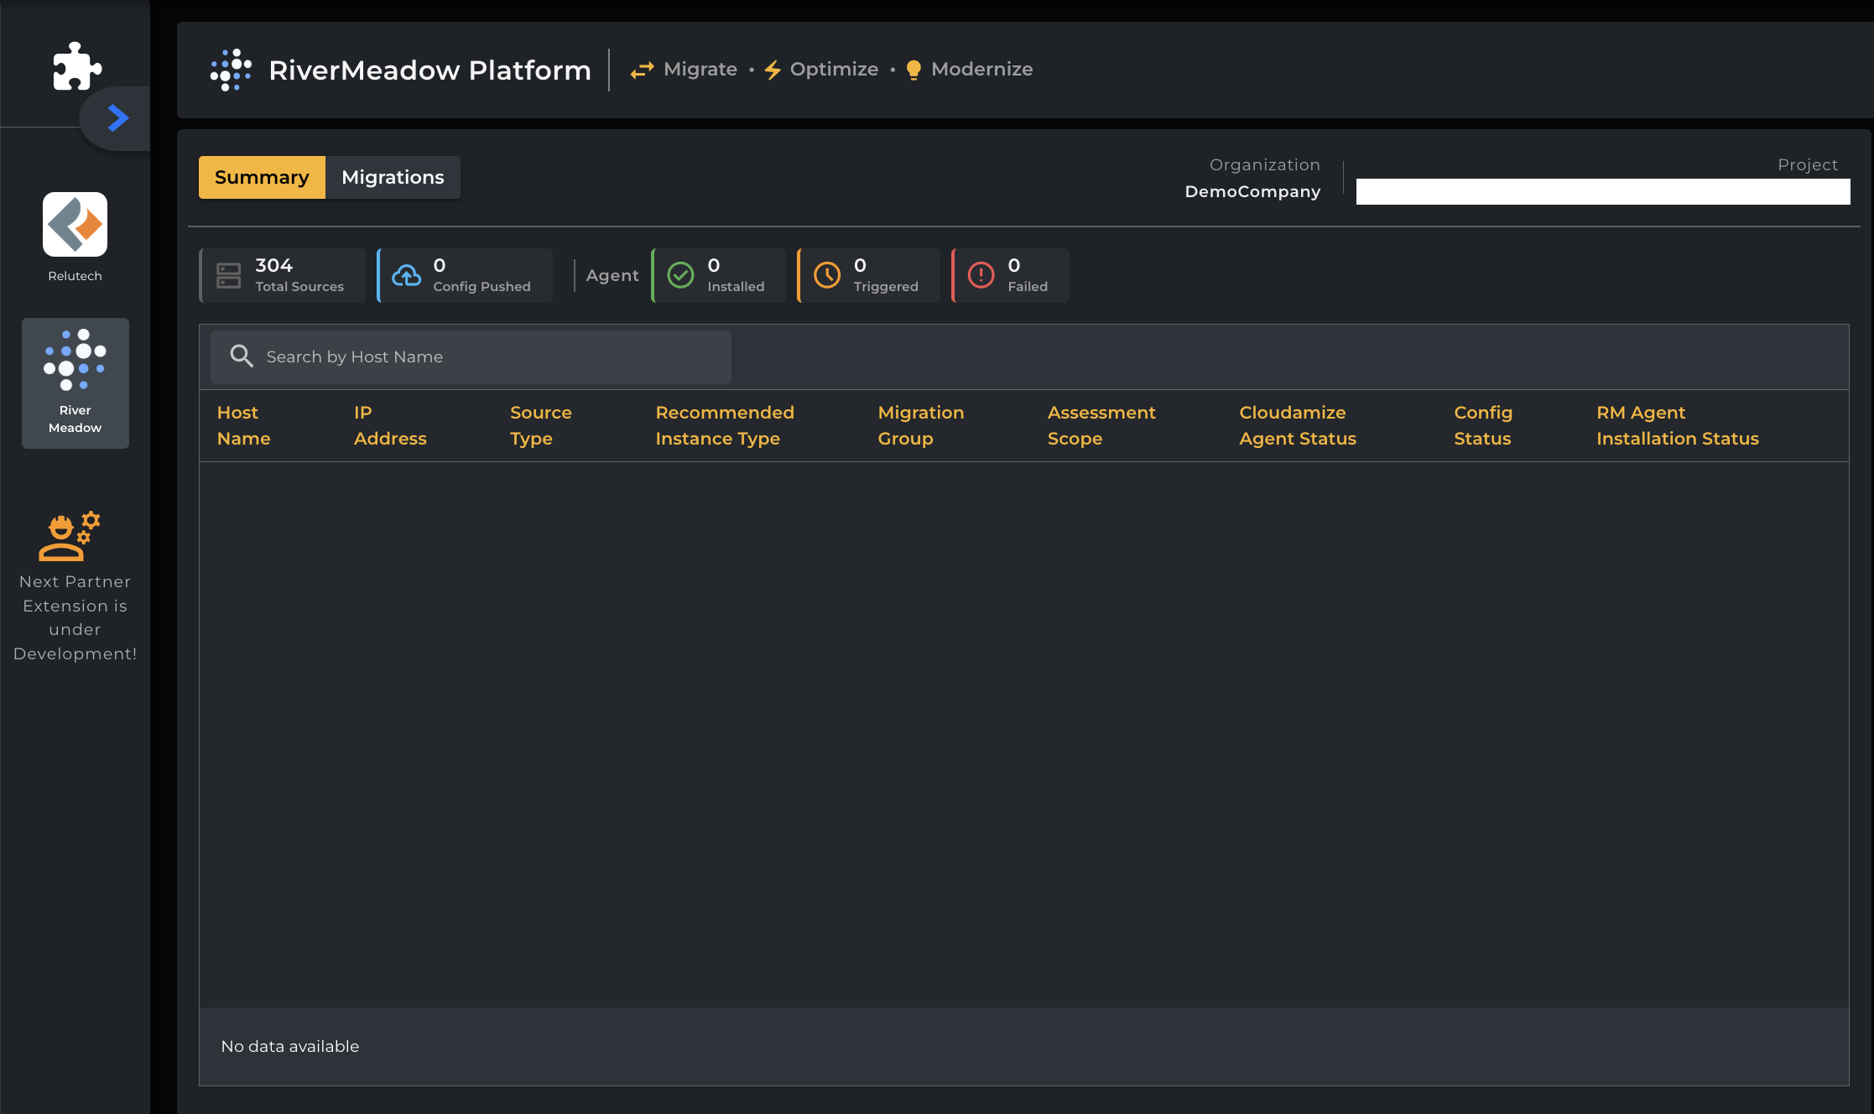Focus the Search by Host Name field
This screenshot has width=1874, height=1114.
pyautogui.click(x=471, y=357)
